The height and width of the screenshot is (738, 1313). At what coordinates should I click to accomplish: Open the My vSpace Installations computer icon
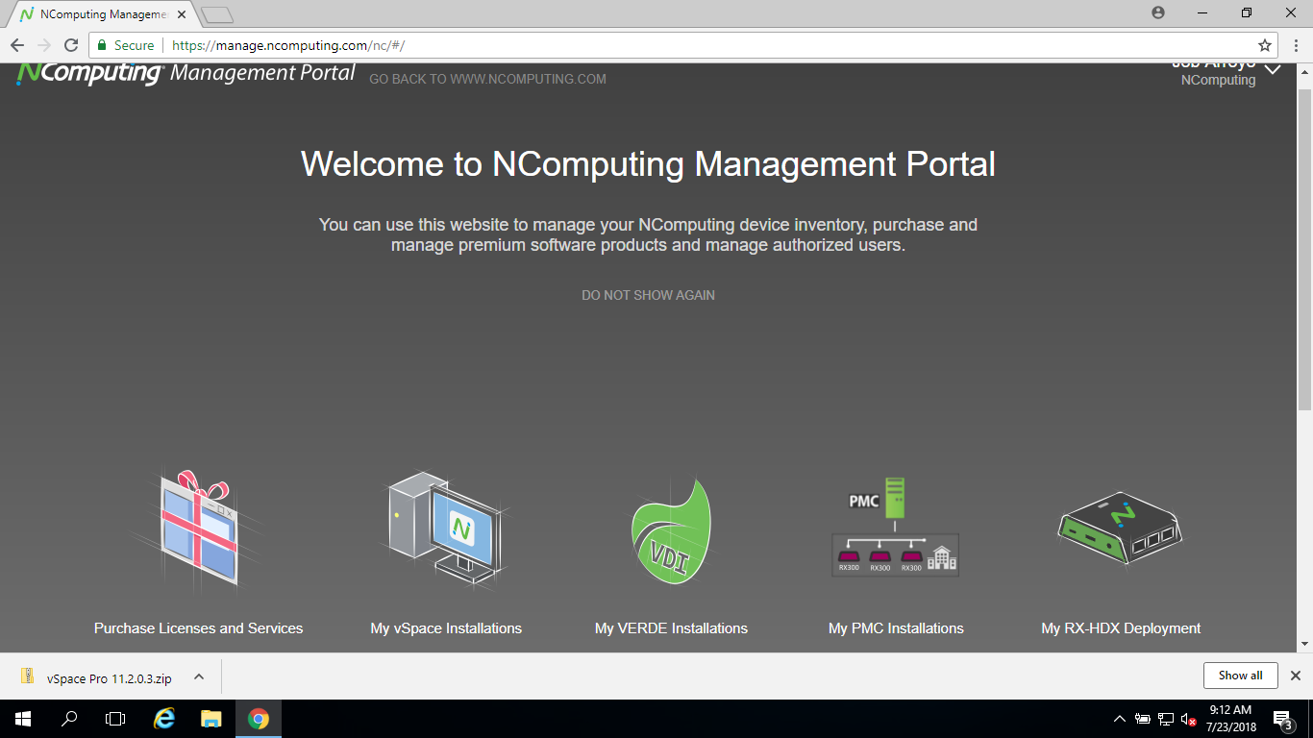(x=446, y=528)
